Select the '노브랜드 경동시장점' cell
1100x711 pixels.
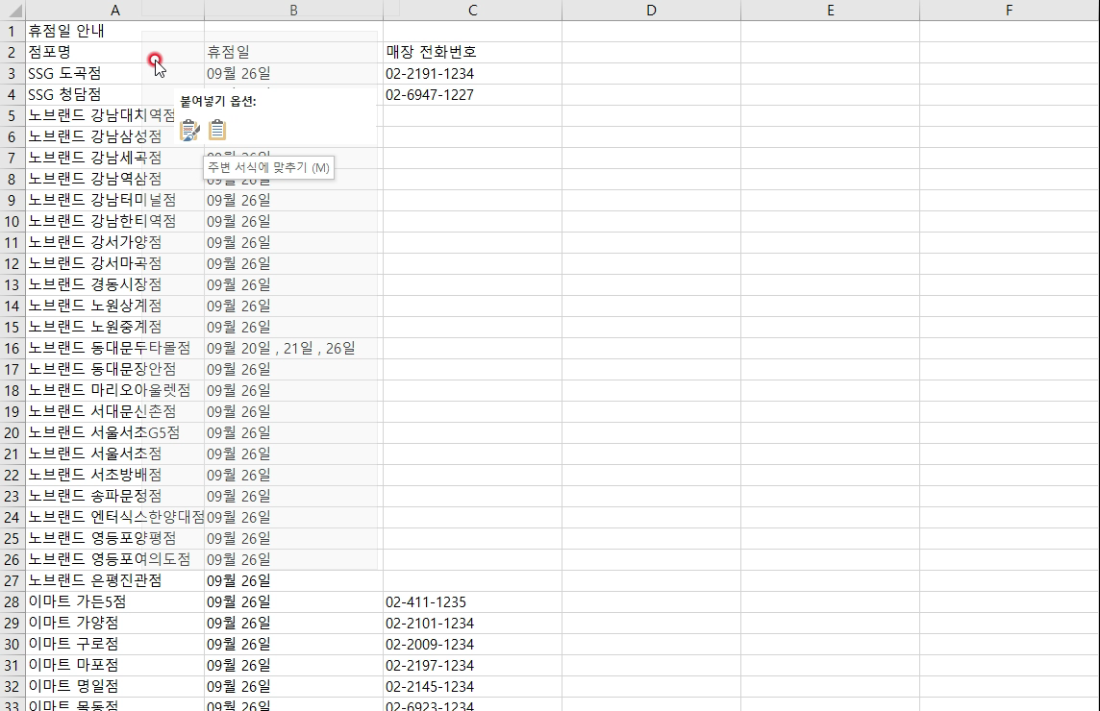click(x=115, y=284)
